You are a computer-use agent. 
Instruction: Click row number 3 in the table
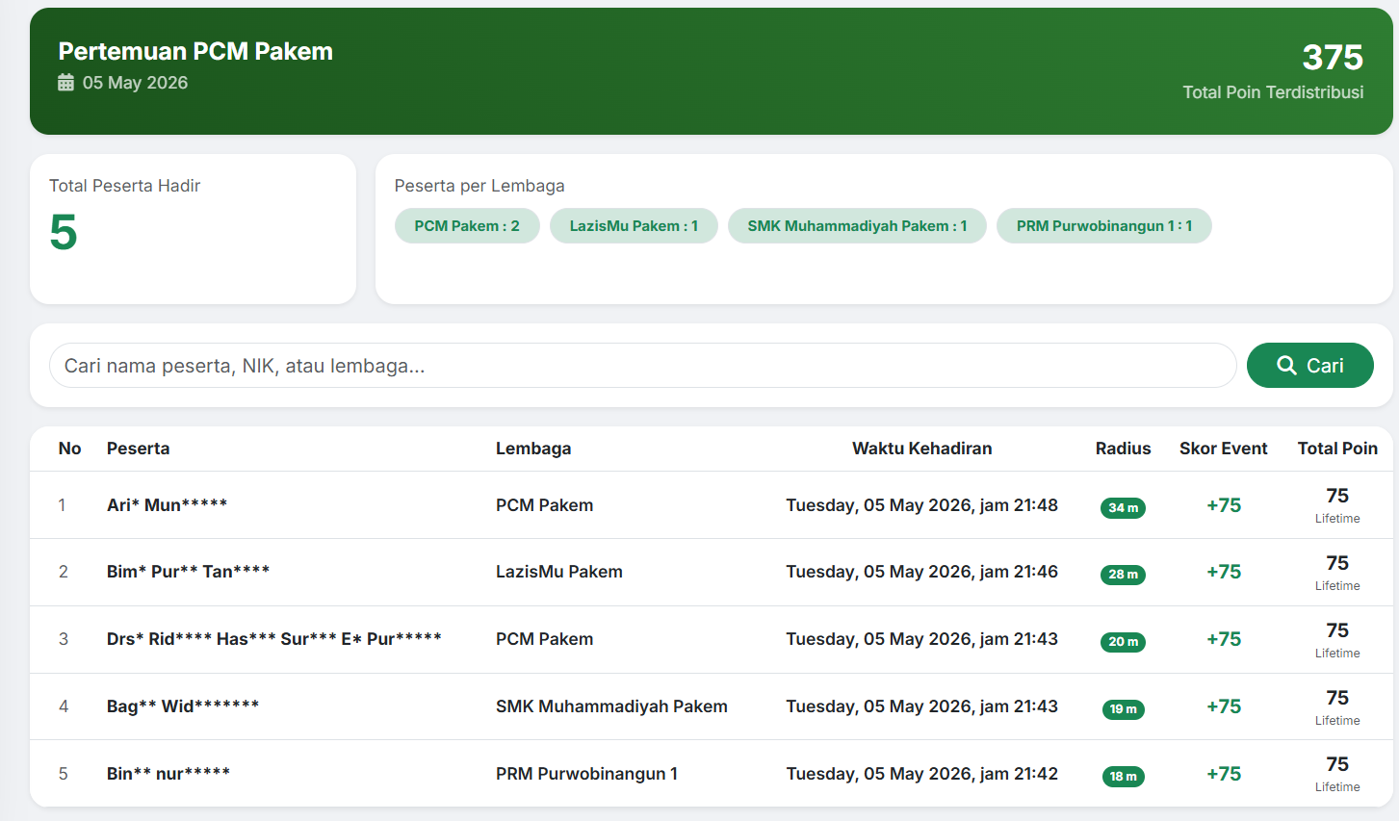(x=64, y=639)
